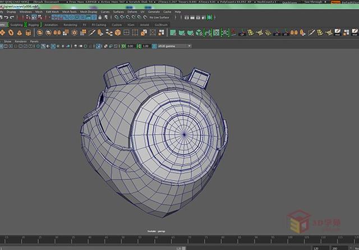Click the orange cube shelf icon
This screenshot has width=359, height=250.
118,32
